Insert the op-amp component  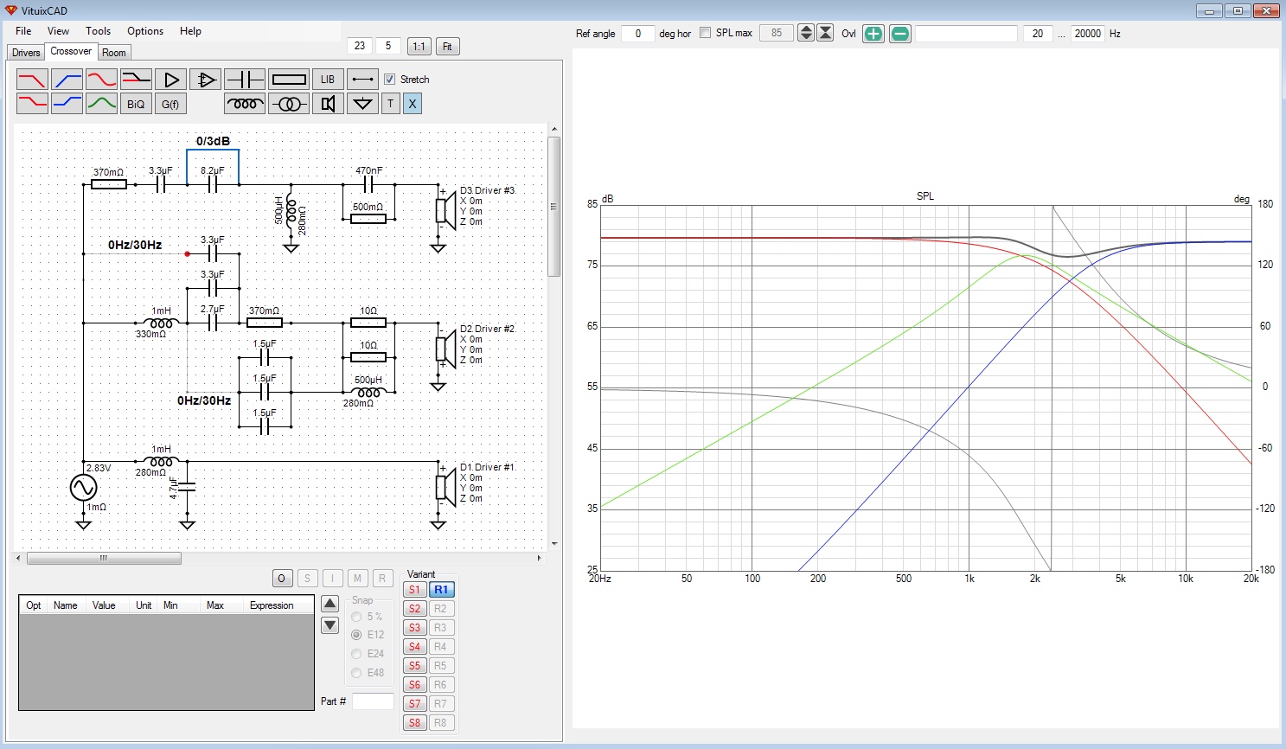click(x=205, y=80)
